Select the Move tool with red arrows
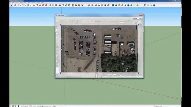 40,5
